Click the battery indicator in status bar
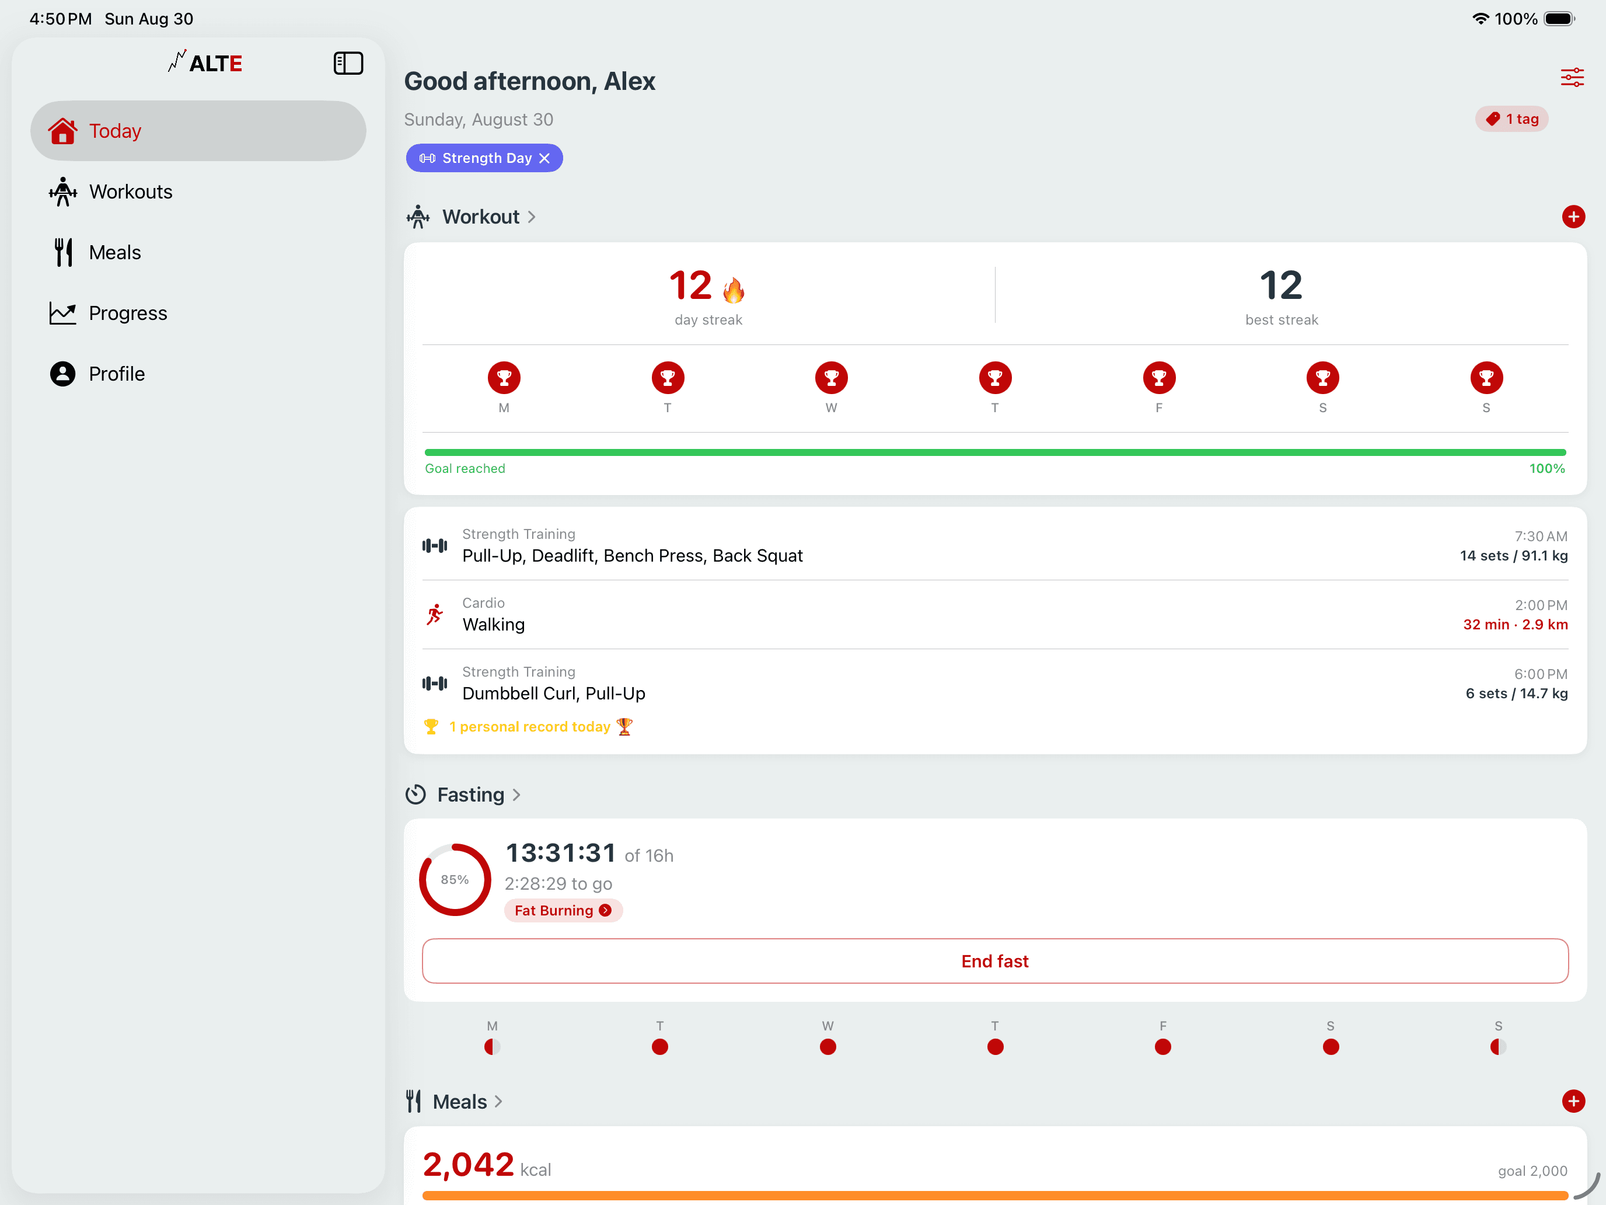 [x=1559, y=19]
